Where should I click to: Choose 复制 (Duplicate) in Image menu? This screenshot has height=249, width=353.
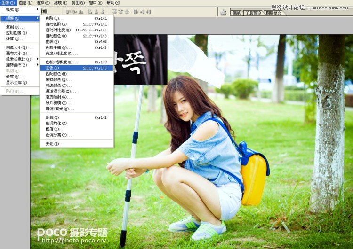pos(20,27)
